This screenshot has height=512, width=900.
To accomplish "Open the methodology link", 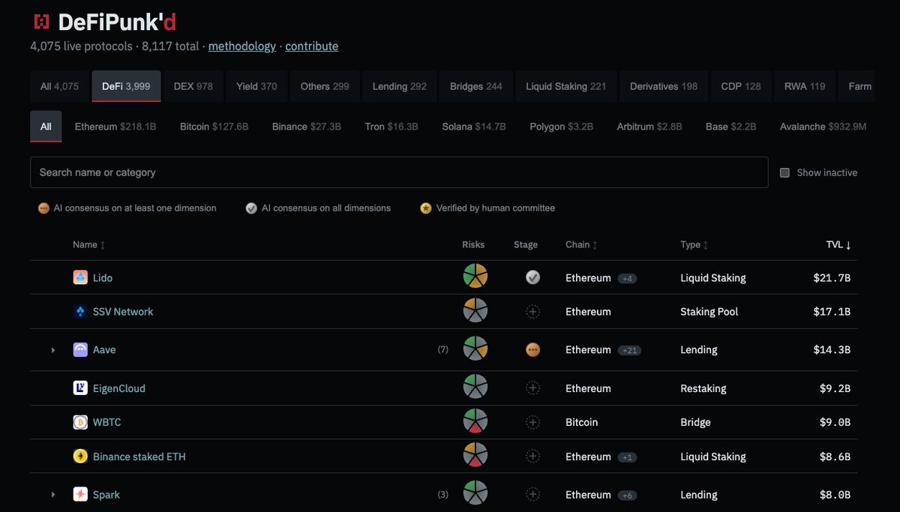I will pos(242,46).
